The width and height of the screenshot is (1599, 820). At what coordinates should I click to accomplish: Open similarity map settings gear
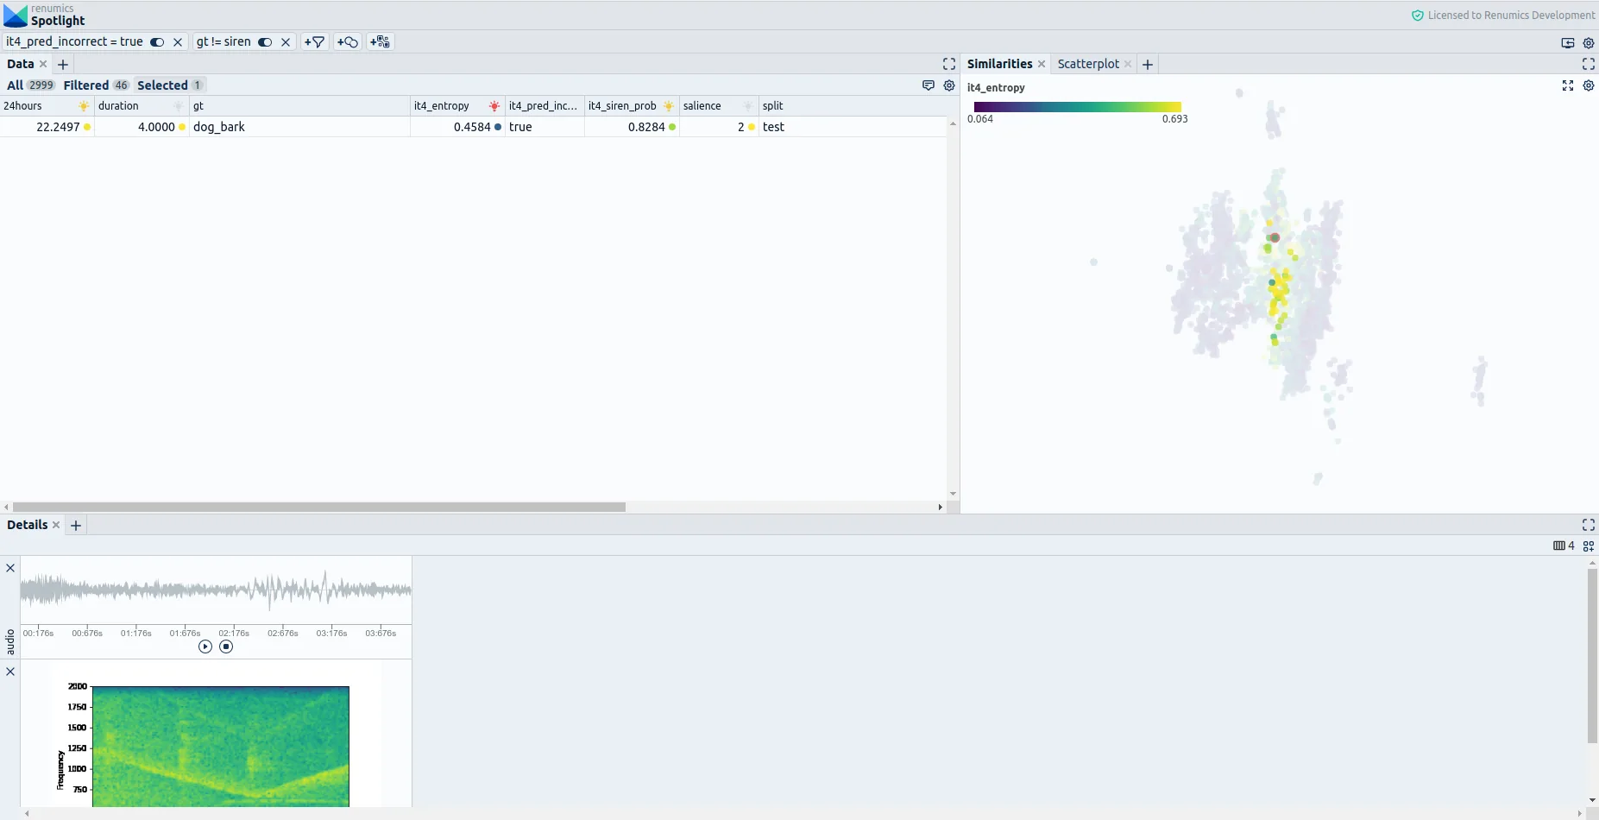[x=1589, y=85]
